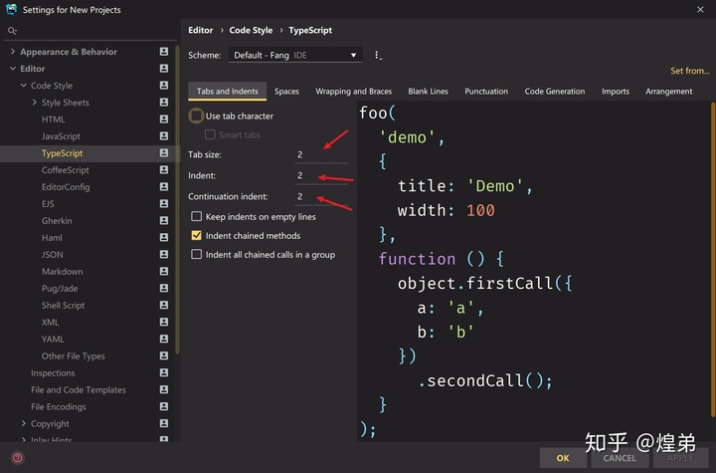Select File Encodings in the tree

59,406
